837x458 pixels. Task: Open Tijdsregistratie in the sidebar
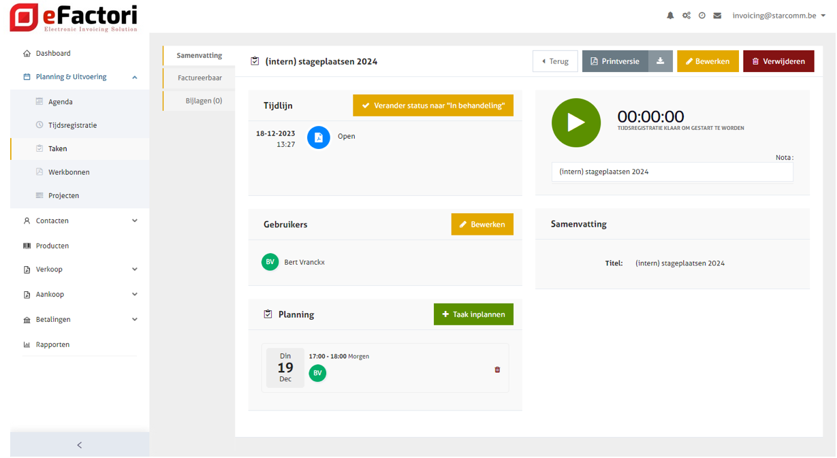click(x=72, y=125)
